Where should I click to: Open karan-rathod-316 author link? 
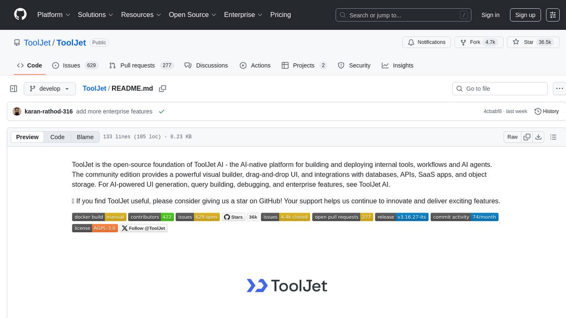pyautogui.click(x=49, y=111)
